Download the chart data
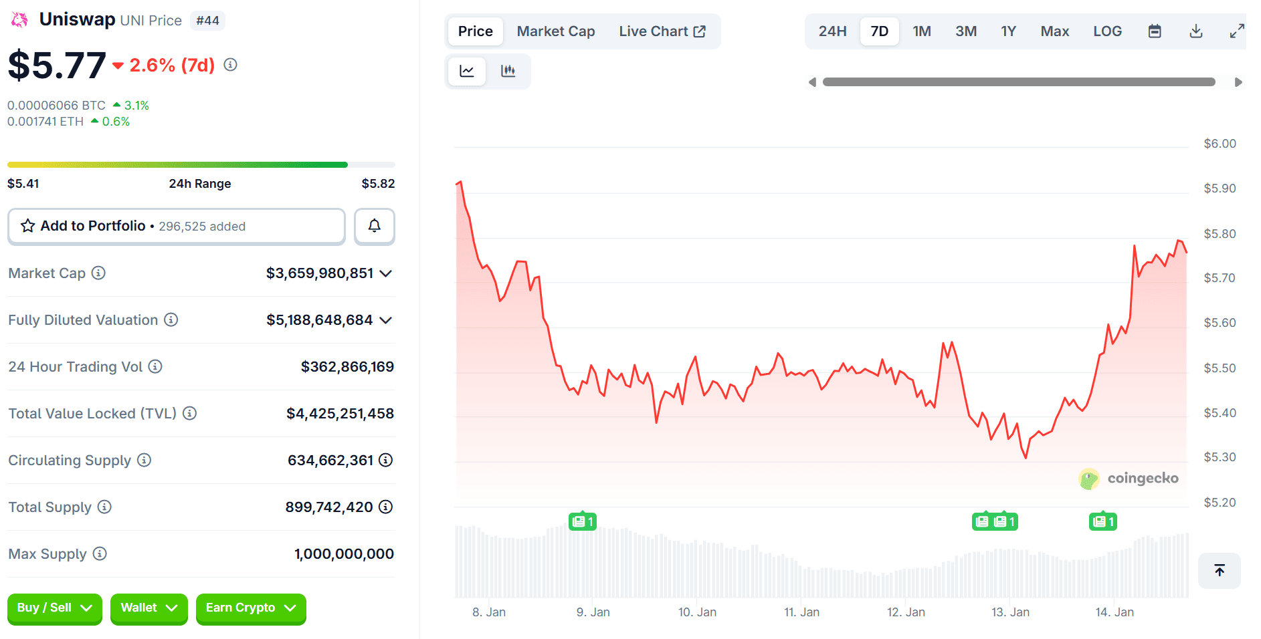Screen dimensions: 1261x639 coord(1196,31)
